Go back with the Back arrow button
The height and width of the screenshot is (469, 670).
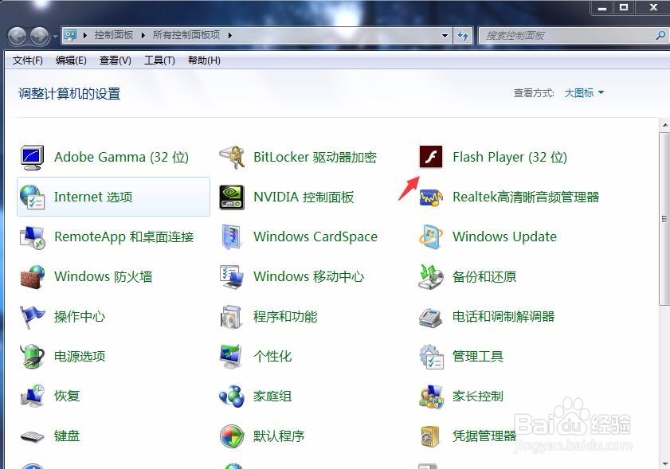coord(17,37)
